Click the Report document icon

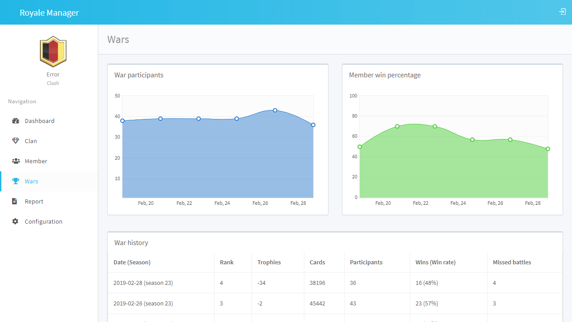(16, 201)
